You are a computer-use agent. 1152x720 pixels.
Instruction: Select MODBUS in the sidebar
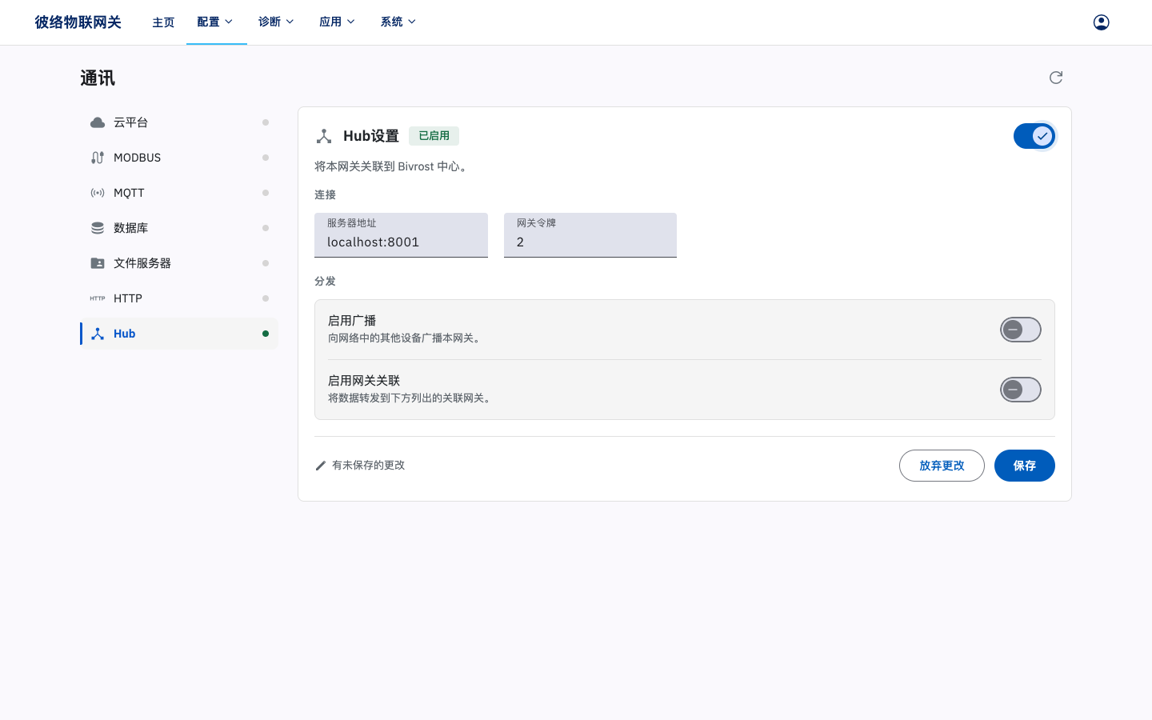(x=179, y=158)
